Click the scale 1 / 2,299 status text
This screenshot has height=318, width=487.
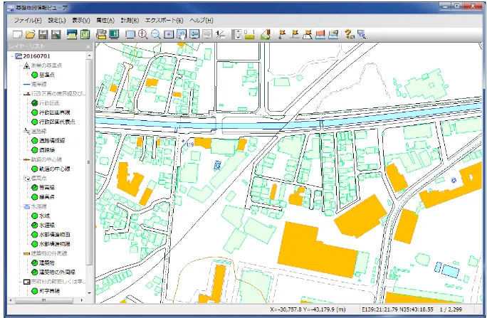click(451, 309)
